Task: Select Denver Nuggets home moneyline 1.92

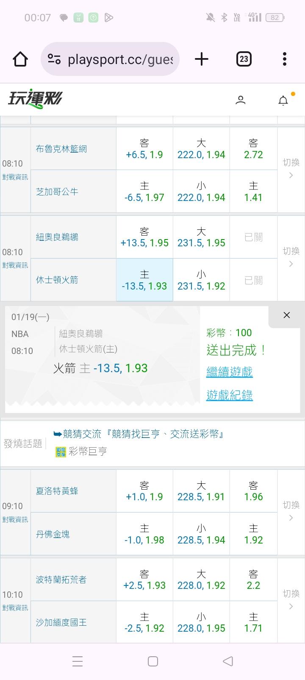Action: pyautogui.click(x=253, y=534)
